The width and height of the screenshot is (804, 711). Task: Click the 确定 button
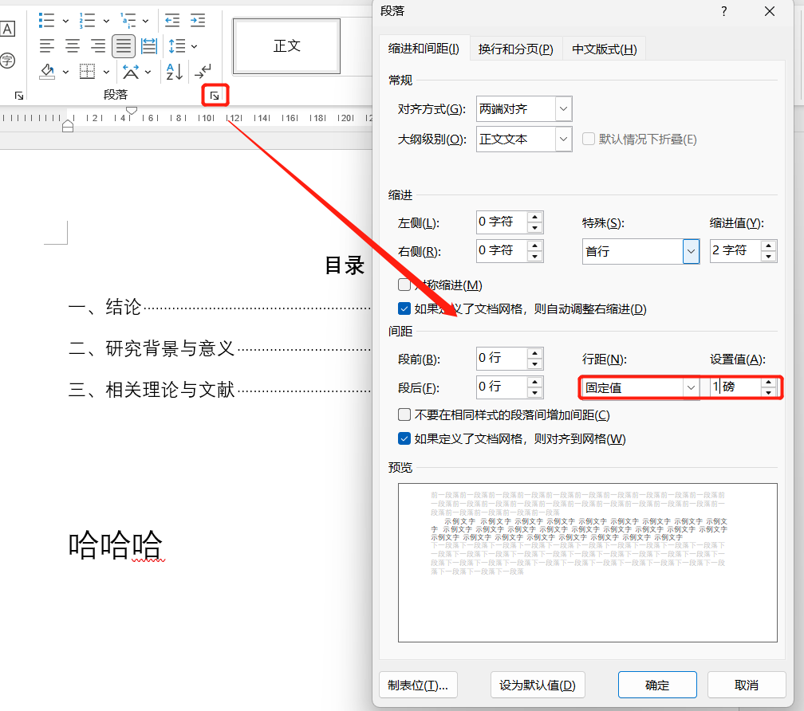pyautogui.click(x=657, y=685)
